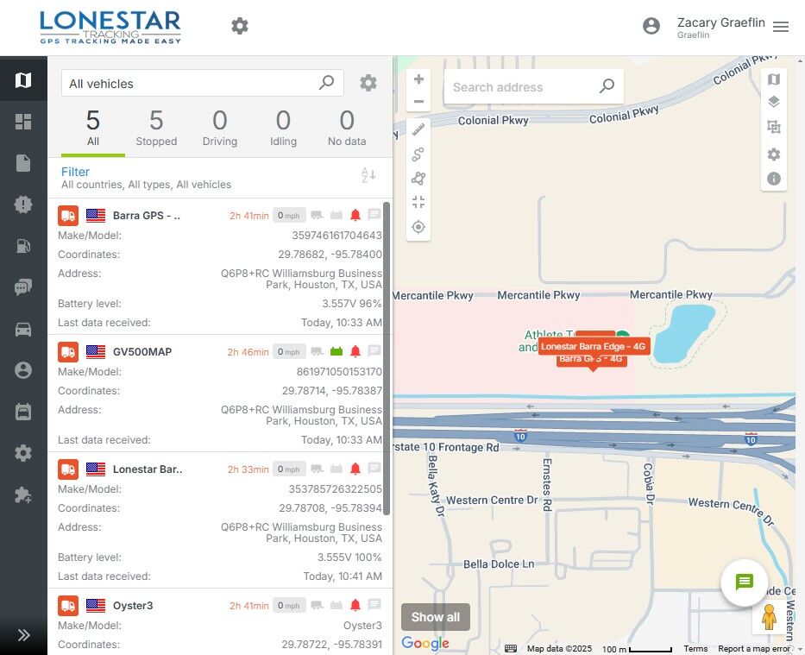This screenshot has height=655, width=805.
Task: Click the GV500MAP vehicle name
Action: point(142,351)
